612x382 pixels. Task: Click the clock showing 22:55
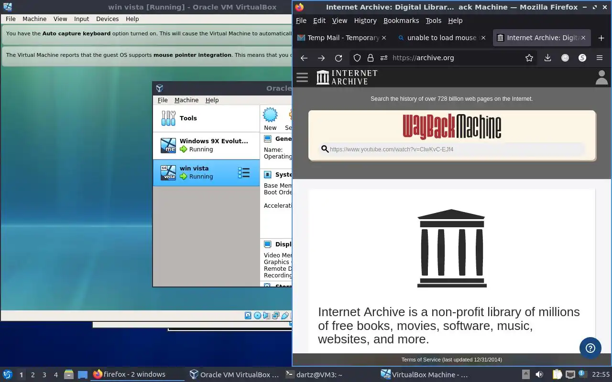(601, 374)
